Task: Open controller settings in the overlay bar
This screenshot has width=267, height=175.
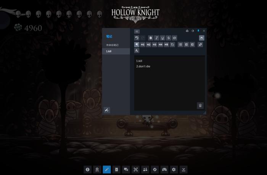Action: pyautogui.click(x=164, y=169)
